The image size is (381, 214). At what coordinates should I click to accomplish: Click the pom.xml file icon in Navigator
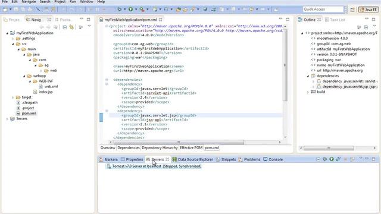click(18, 114)
